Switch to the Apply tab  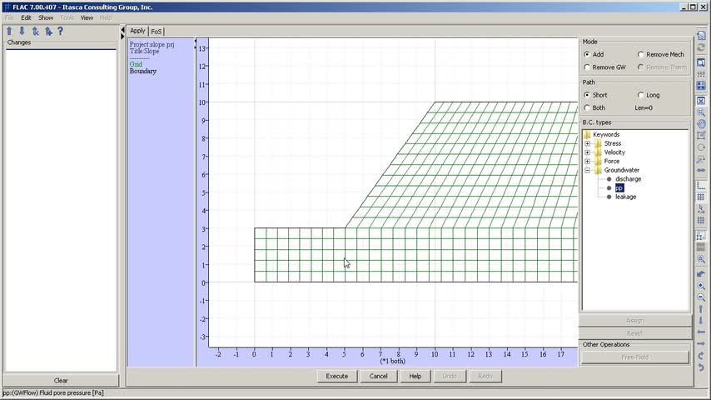pyautogui.click(x=137, y=31)
